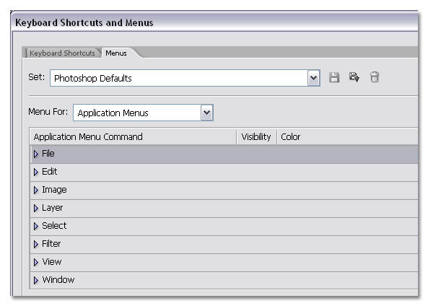Expand the Window menu commands
The width and height of the screenshot is (428, 306).
click(x=36, y=280)
